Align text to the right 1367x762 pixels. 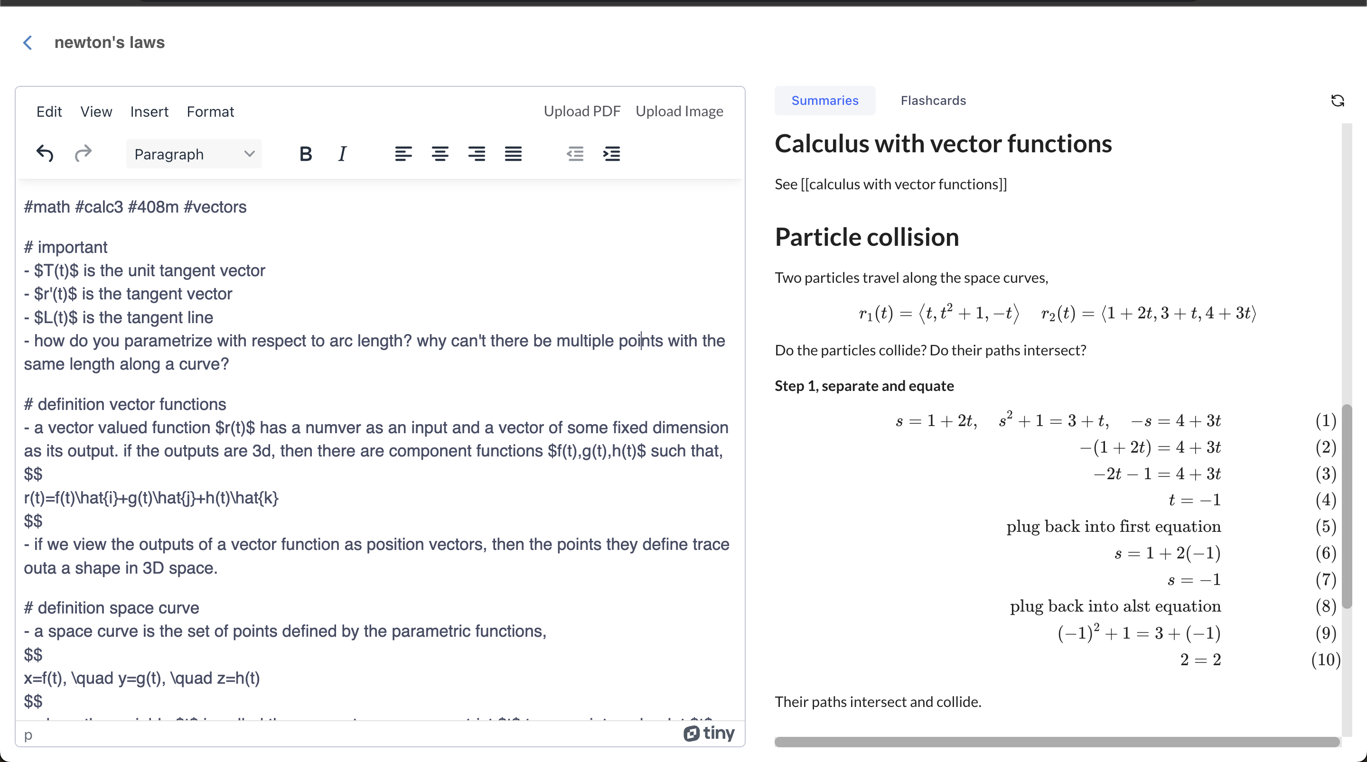click(x=477, y=154)
